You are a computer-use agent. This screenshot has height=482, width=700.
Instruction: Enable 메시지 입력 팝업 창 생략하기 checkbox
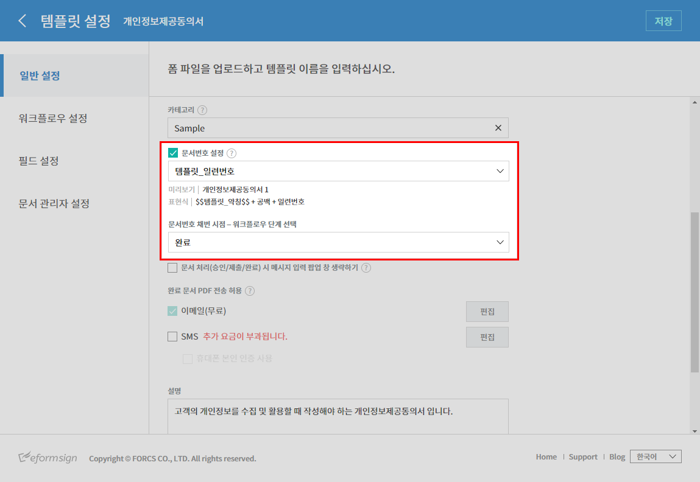coord(172,268)
